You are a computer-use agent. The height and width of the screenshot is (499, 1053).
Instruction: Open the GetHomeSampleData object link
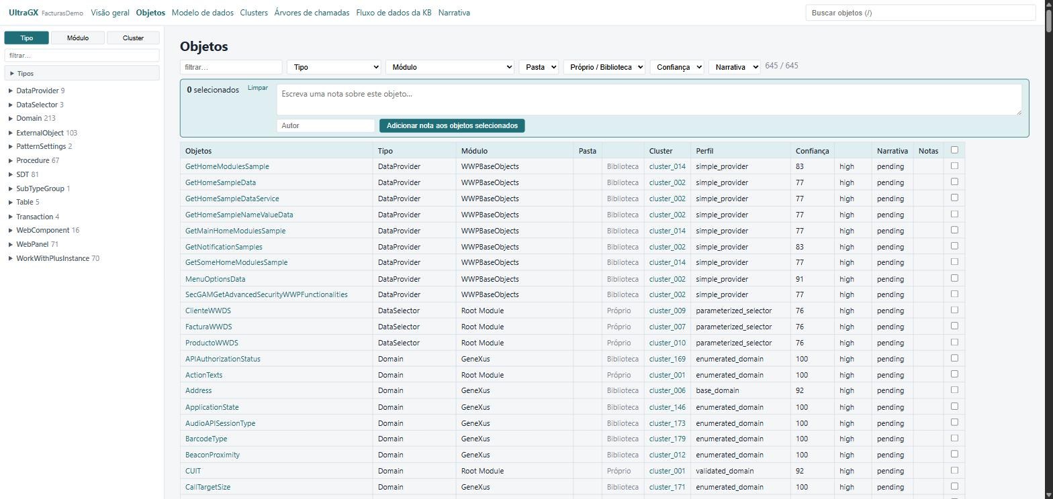220,182
